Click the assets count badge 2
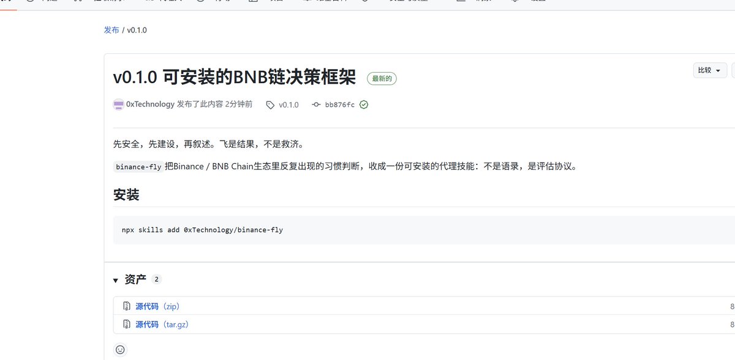The image size is (735, 360). (157, 279)
